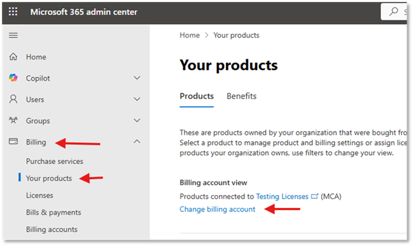Switch to the Products tab
This screenshot has height=246, width=413.
pyautogui.click(x=197, y=96)
